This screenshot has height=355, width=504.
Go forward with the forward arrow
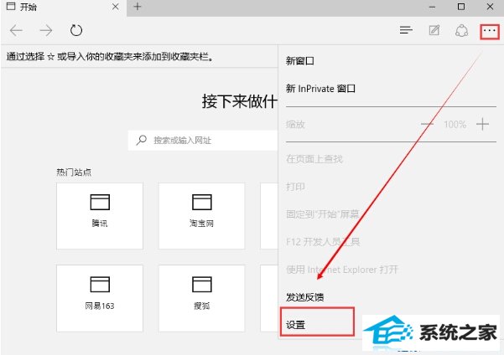(x=46, y=31)
